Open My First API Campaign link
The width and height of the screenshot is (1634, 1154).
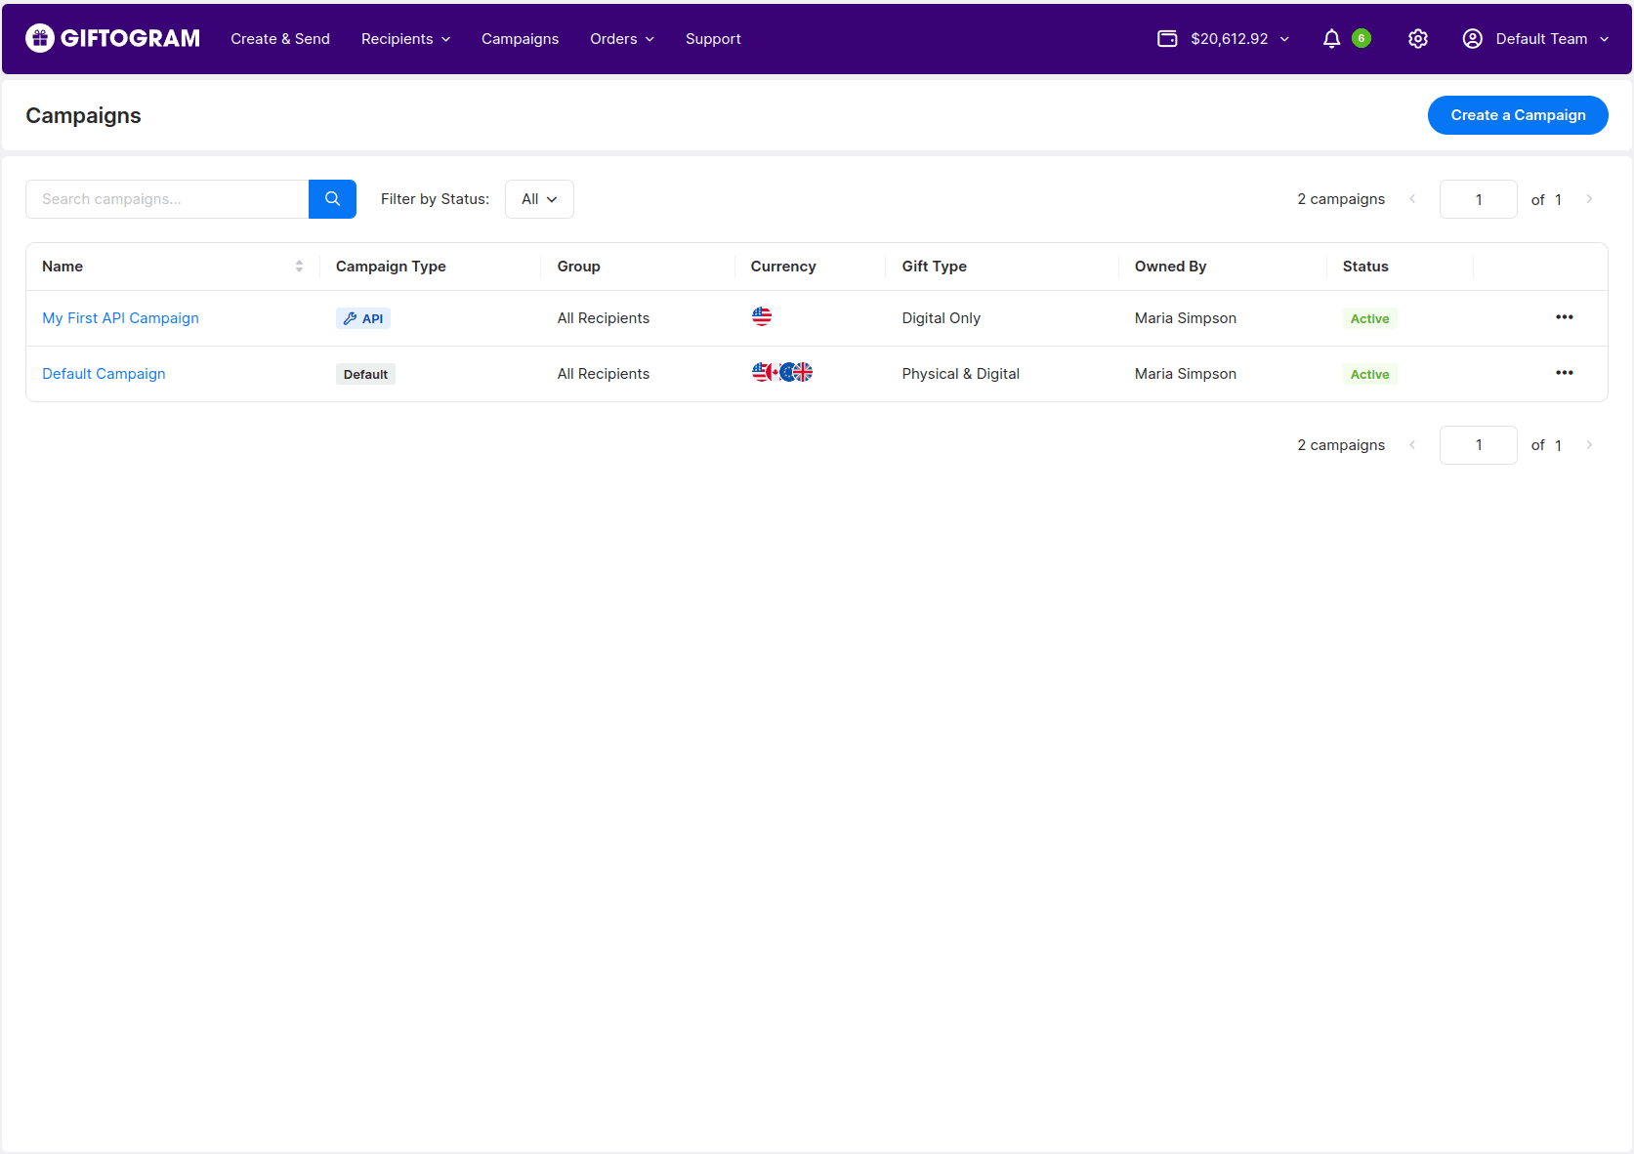click(120, 318)
